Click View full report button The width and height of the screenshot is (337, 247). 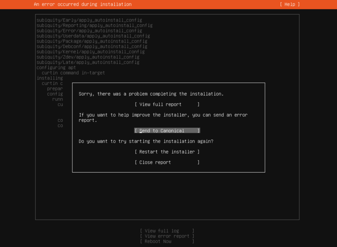[x=167, y=104]
